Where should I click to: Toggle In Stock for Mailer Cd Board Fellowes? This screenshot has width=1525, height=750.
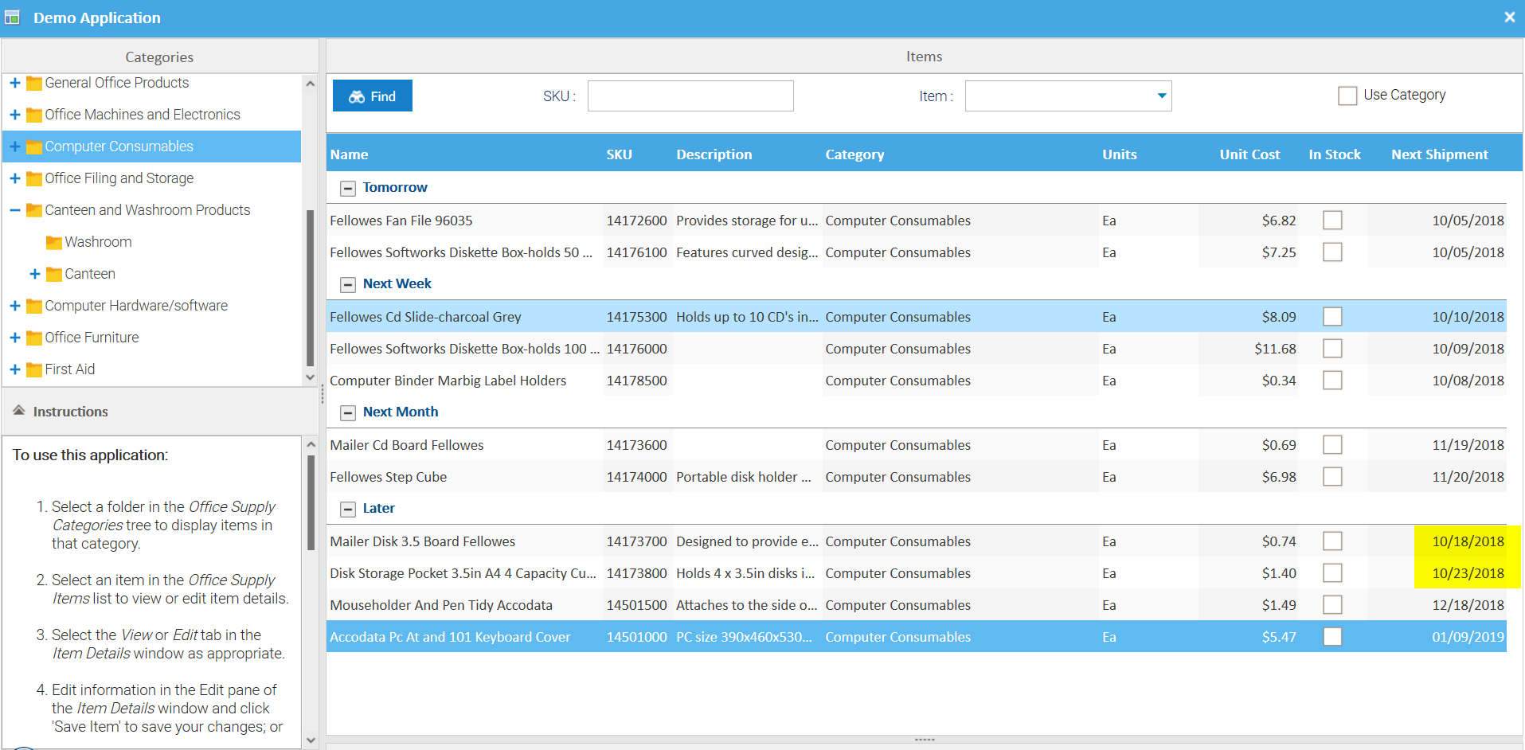1332,444
